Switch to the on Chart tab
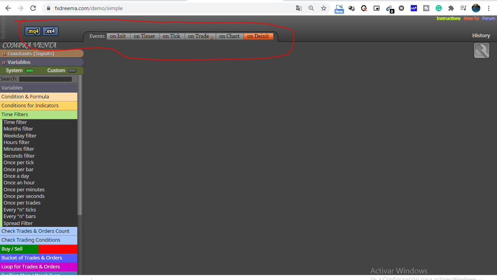This screenshot has height=280, width=497. tap(229, 36)
